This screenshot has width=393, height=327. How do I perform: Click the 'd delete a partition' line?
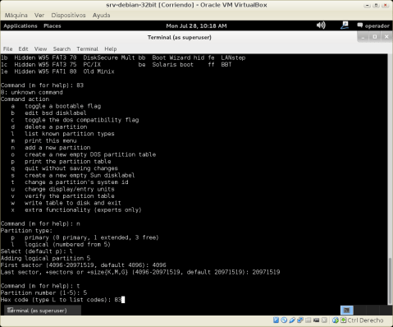pos(49,127)
